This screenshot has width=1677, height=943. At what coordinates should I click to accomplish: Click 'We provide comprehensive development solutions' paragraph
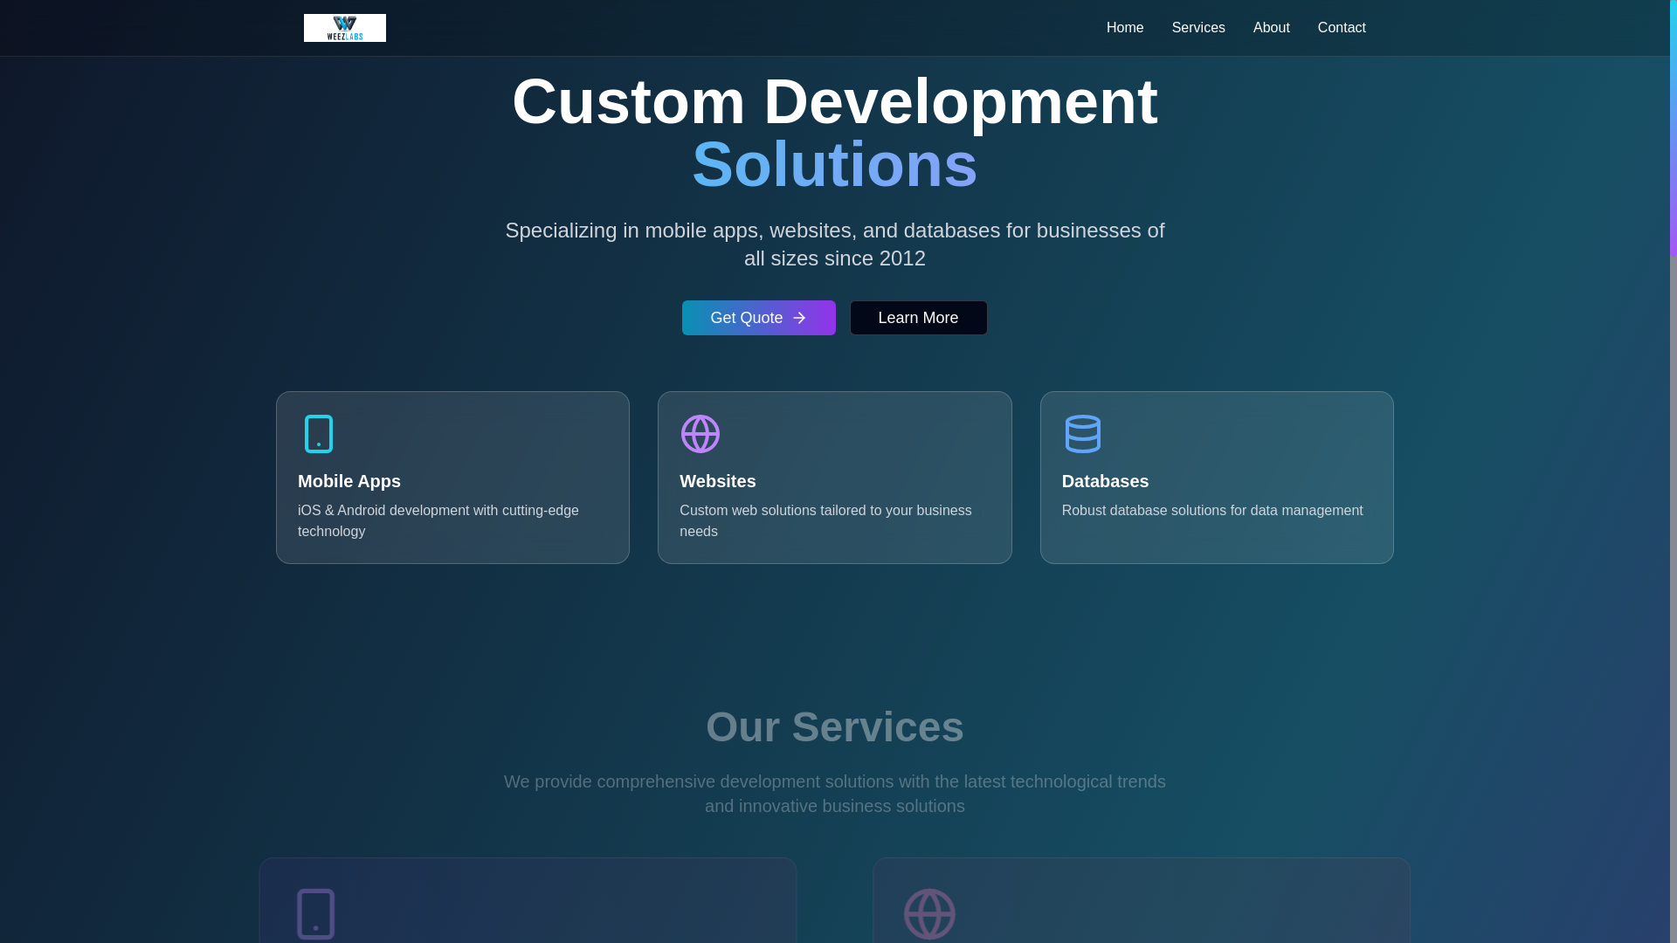click(x=835, y=794)
